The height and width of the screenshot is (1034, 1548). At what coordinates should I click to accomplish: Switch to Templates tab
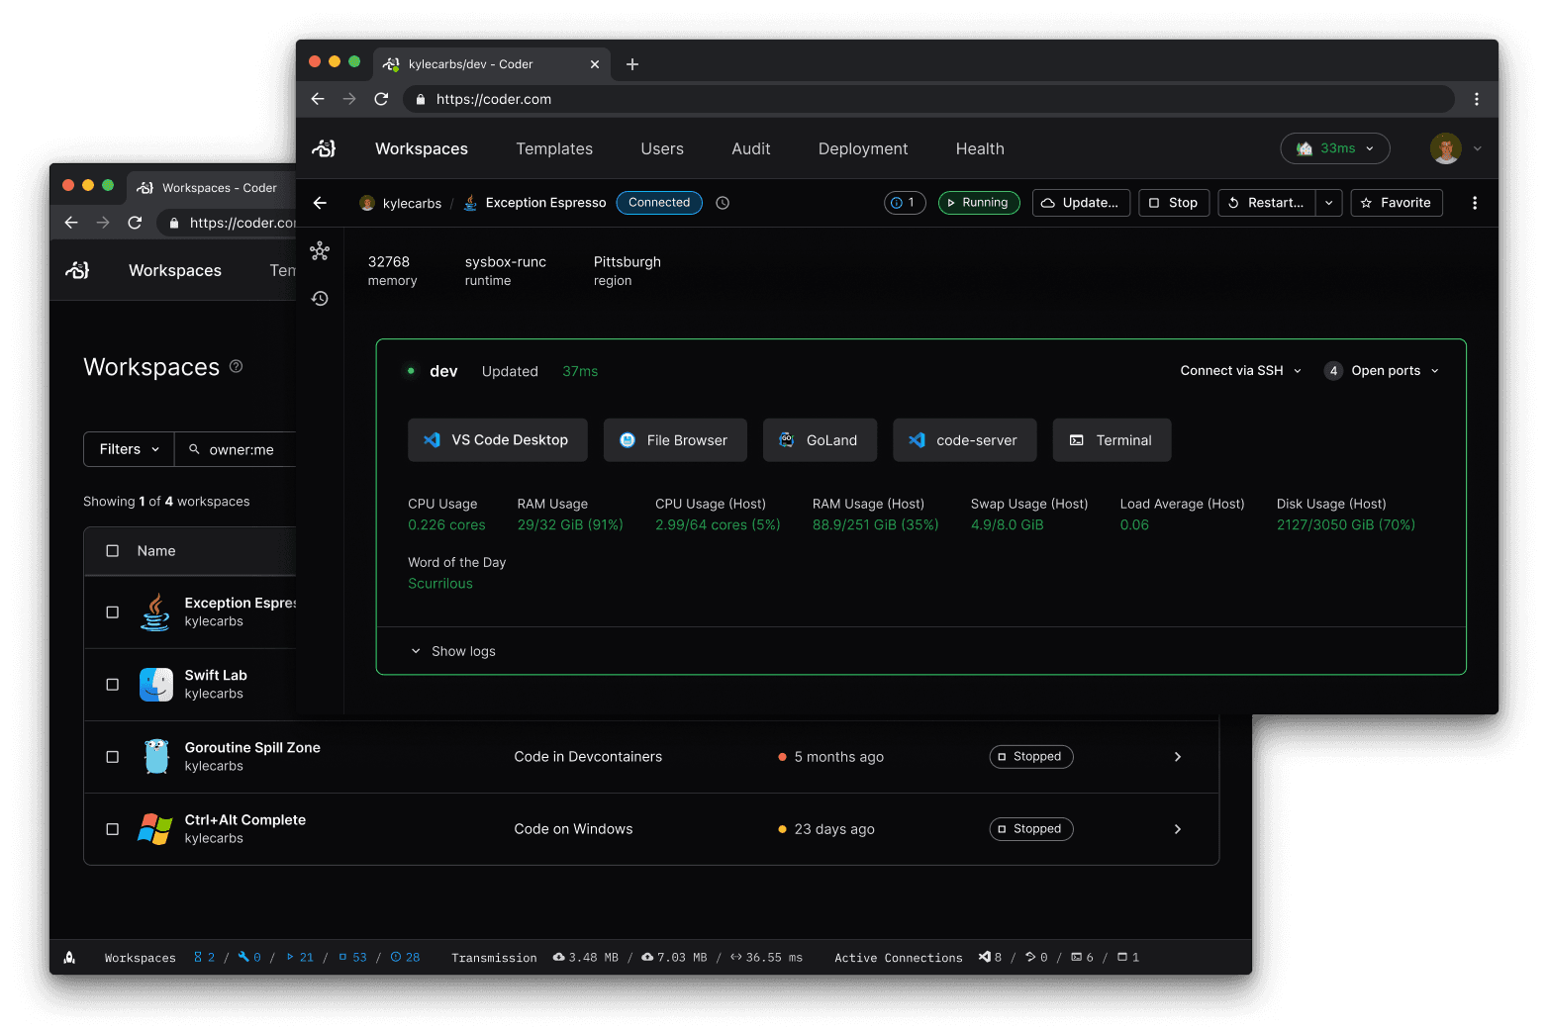tap(554, 148)
